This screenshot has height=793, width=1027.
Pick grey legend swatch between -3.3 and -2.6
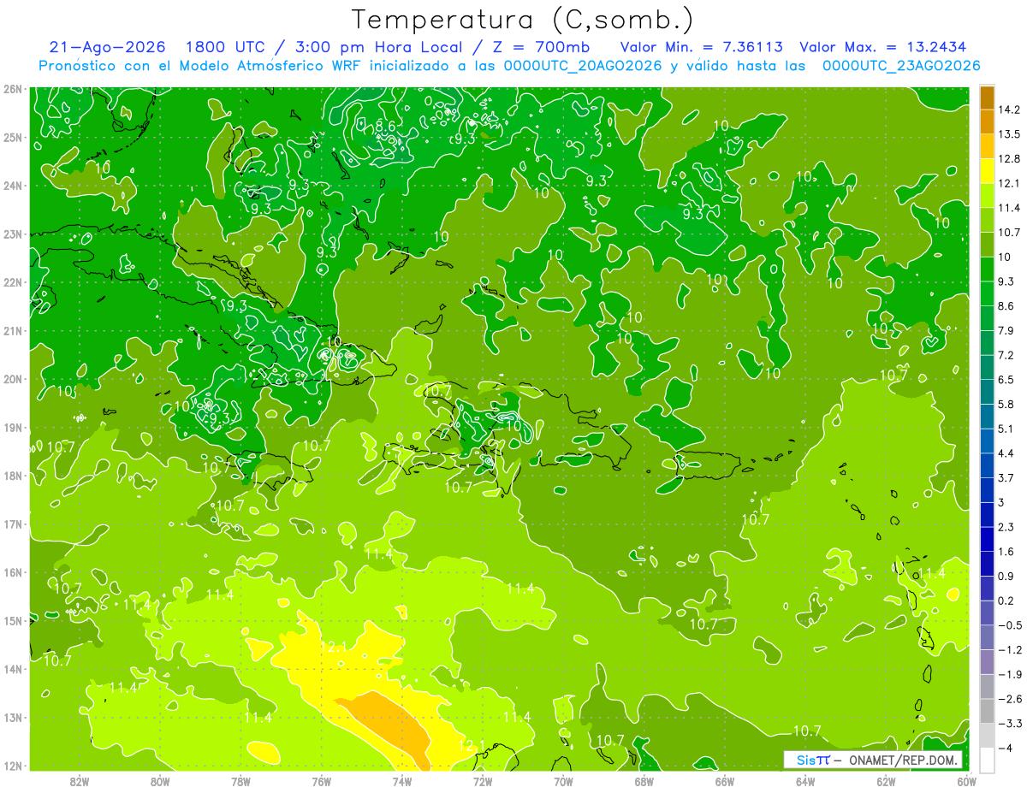point(987,711)
